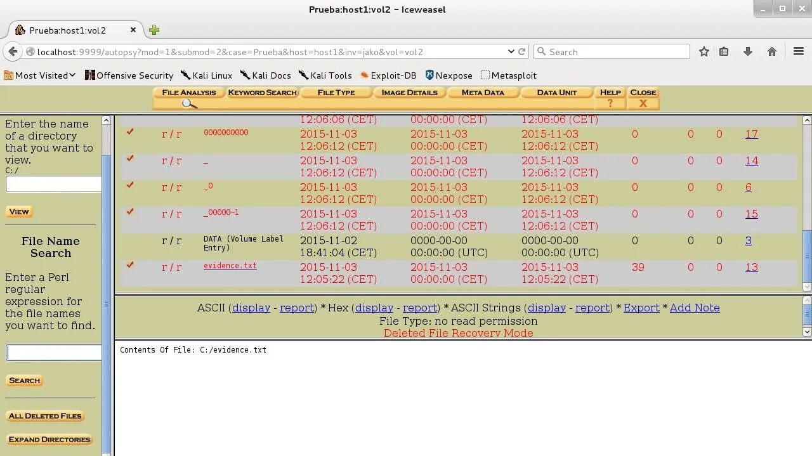The width and height of the screenshot is (812, 456).
Task: Close the Prueba:host1:vol2 tab
Action: click(133, 30)
